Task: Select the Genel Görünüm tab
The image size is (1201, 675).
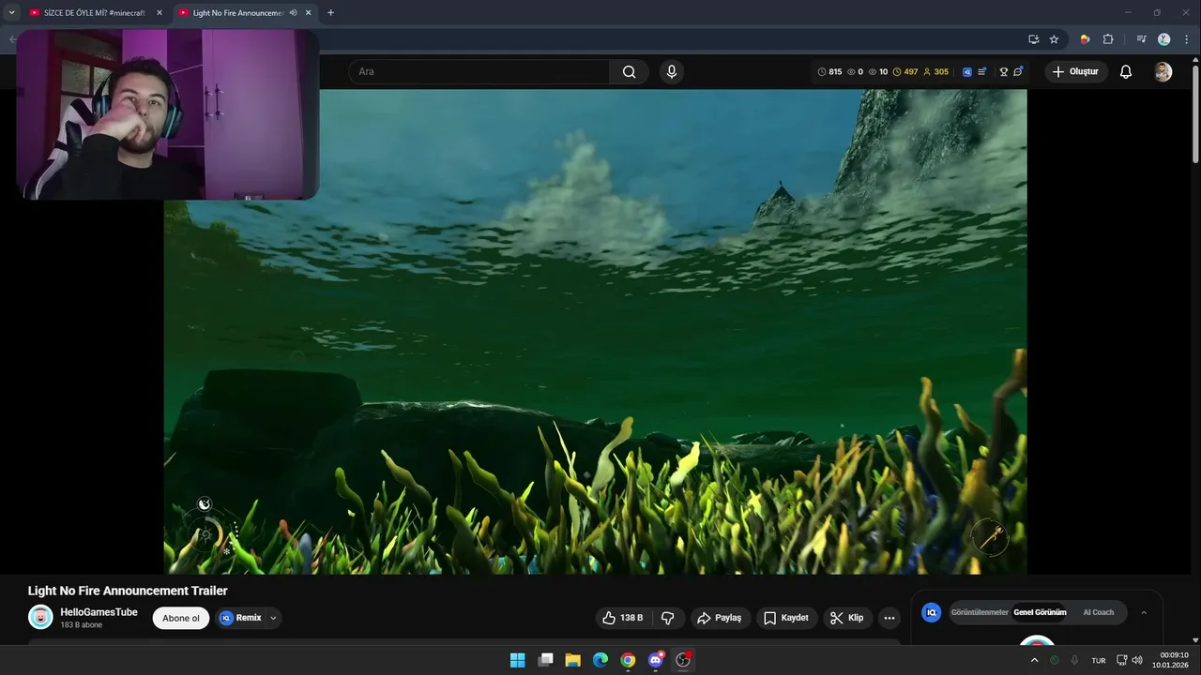Action: (1040, 612)
